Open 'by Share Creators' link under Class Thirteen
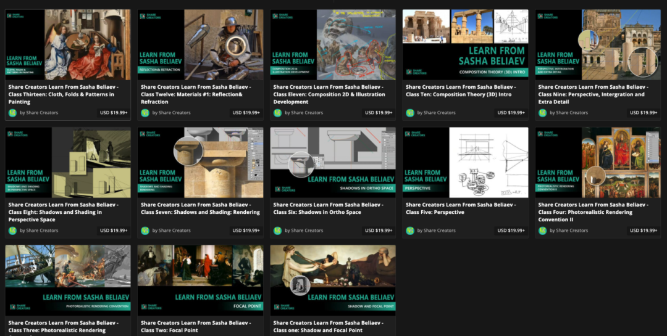667x336 pixels. click(x=39, y=113)
